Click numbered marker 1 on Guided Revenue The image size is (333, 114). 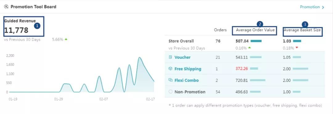pos(37,26)
